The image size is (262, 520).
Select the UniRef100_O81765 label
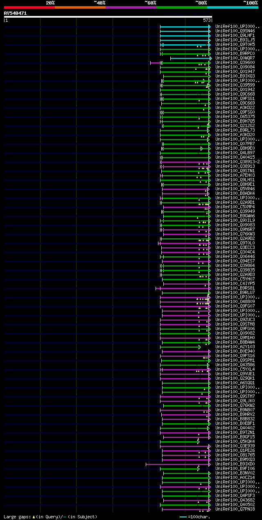235,455
